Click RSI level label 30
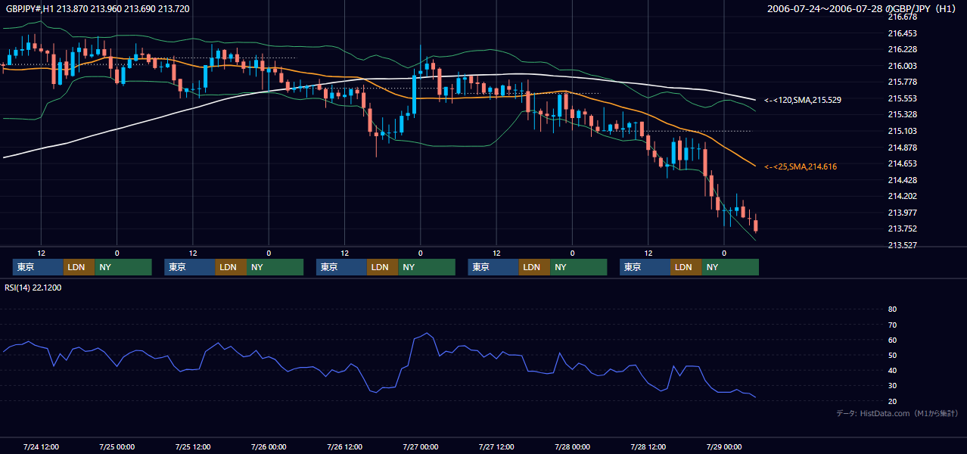 (x=892, y=386)
